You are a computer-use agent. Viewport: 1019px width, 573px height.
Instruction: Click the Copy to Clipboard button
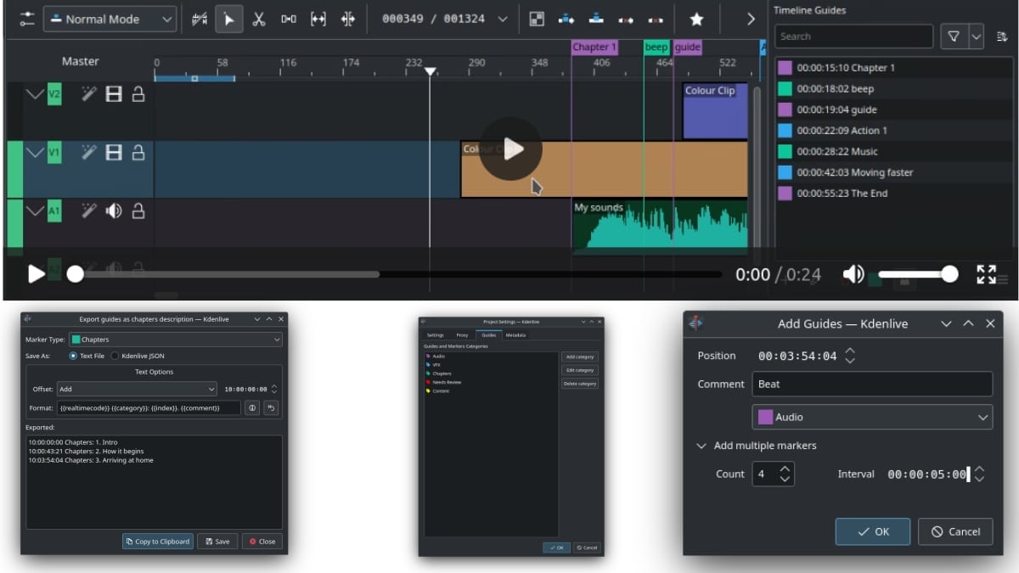point(157,542)
